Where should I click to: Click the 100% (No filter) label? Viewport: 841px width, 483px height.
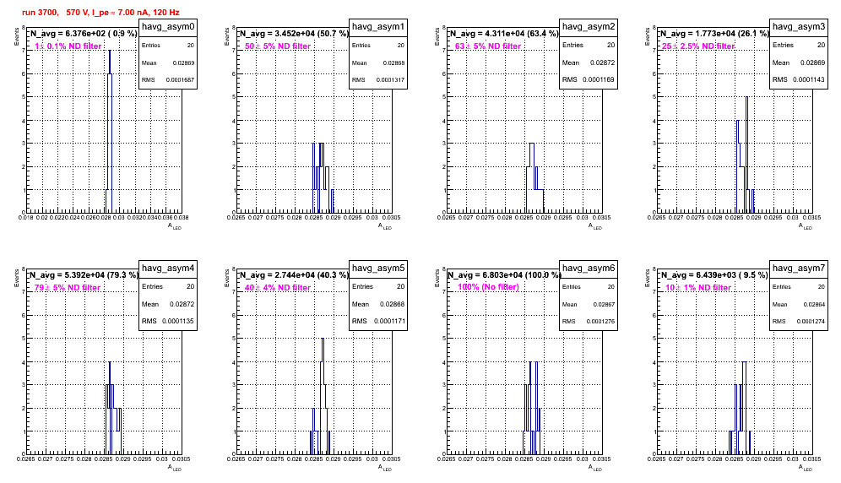click(488, 287)
